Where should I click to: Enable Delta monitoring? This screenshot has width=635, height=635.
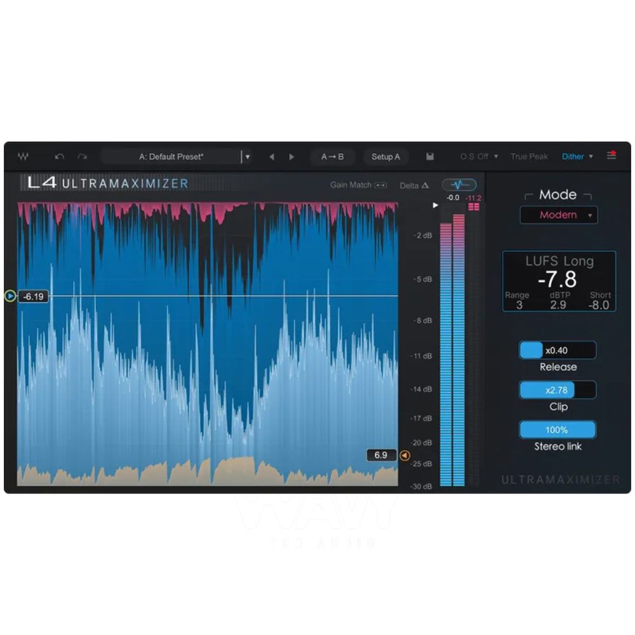click(x=413, y=185)
